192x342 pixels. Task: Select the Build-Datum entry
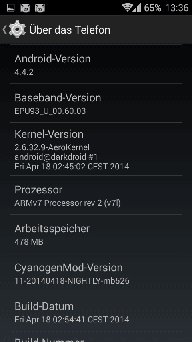[96, 312]
